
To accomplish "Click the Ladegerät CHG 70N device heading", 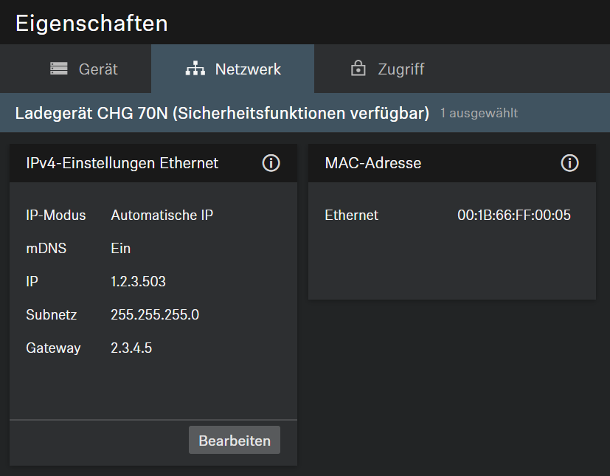I will coord(222,113).
